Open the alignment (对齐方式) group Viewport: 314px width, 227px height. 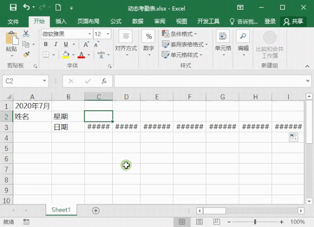click(126, 43)
